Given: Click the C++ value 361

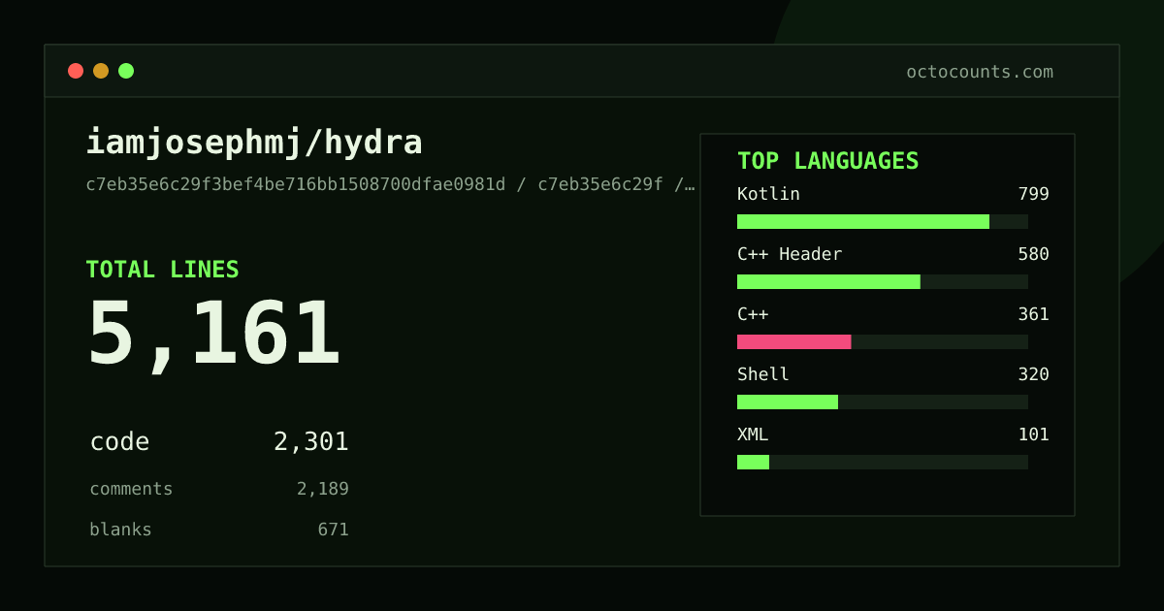Looking at the screenshot, I should point(1033,314).
